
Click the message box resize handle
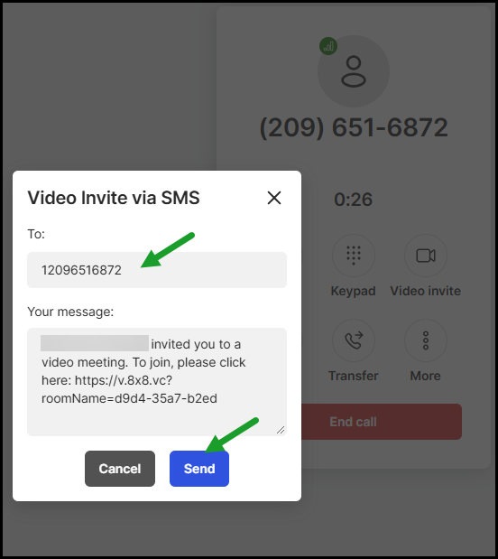(x=281, y=430)
